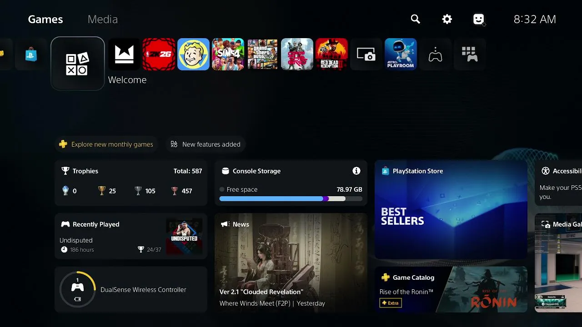Open the Trophies card

click(x=131, y=183)
